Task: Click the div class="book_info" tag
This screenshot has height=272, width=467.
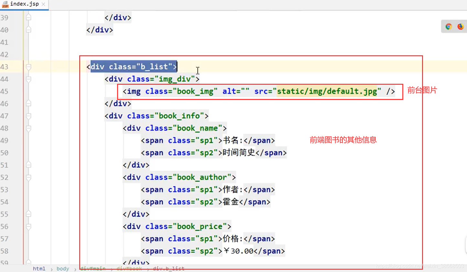Action: (157, 116)
